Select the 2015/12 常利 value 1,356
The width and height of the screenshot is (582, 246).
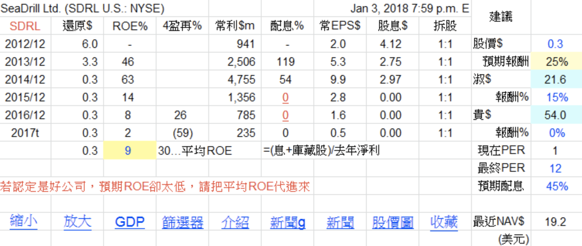242,97
